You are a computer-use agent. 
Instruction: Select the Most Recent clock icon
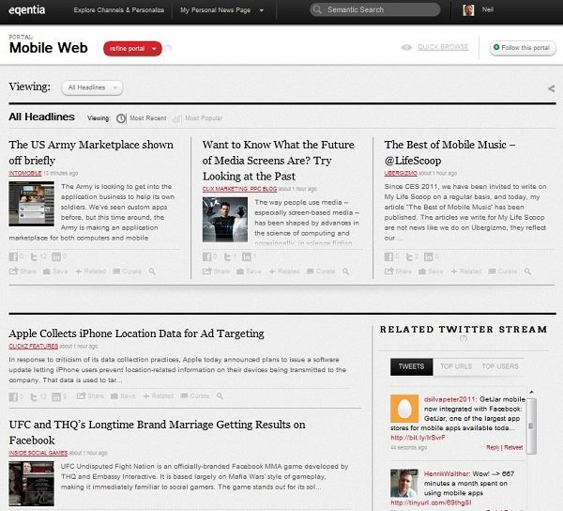pos(121,118)
